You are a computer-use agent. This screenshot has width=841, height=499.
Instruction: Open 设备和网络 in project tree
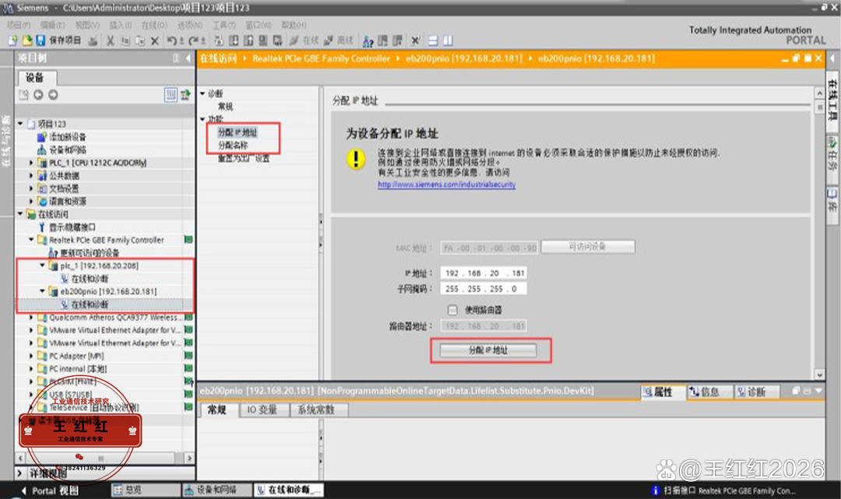[x=68, y=150]
